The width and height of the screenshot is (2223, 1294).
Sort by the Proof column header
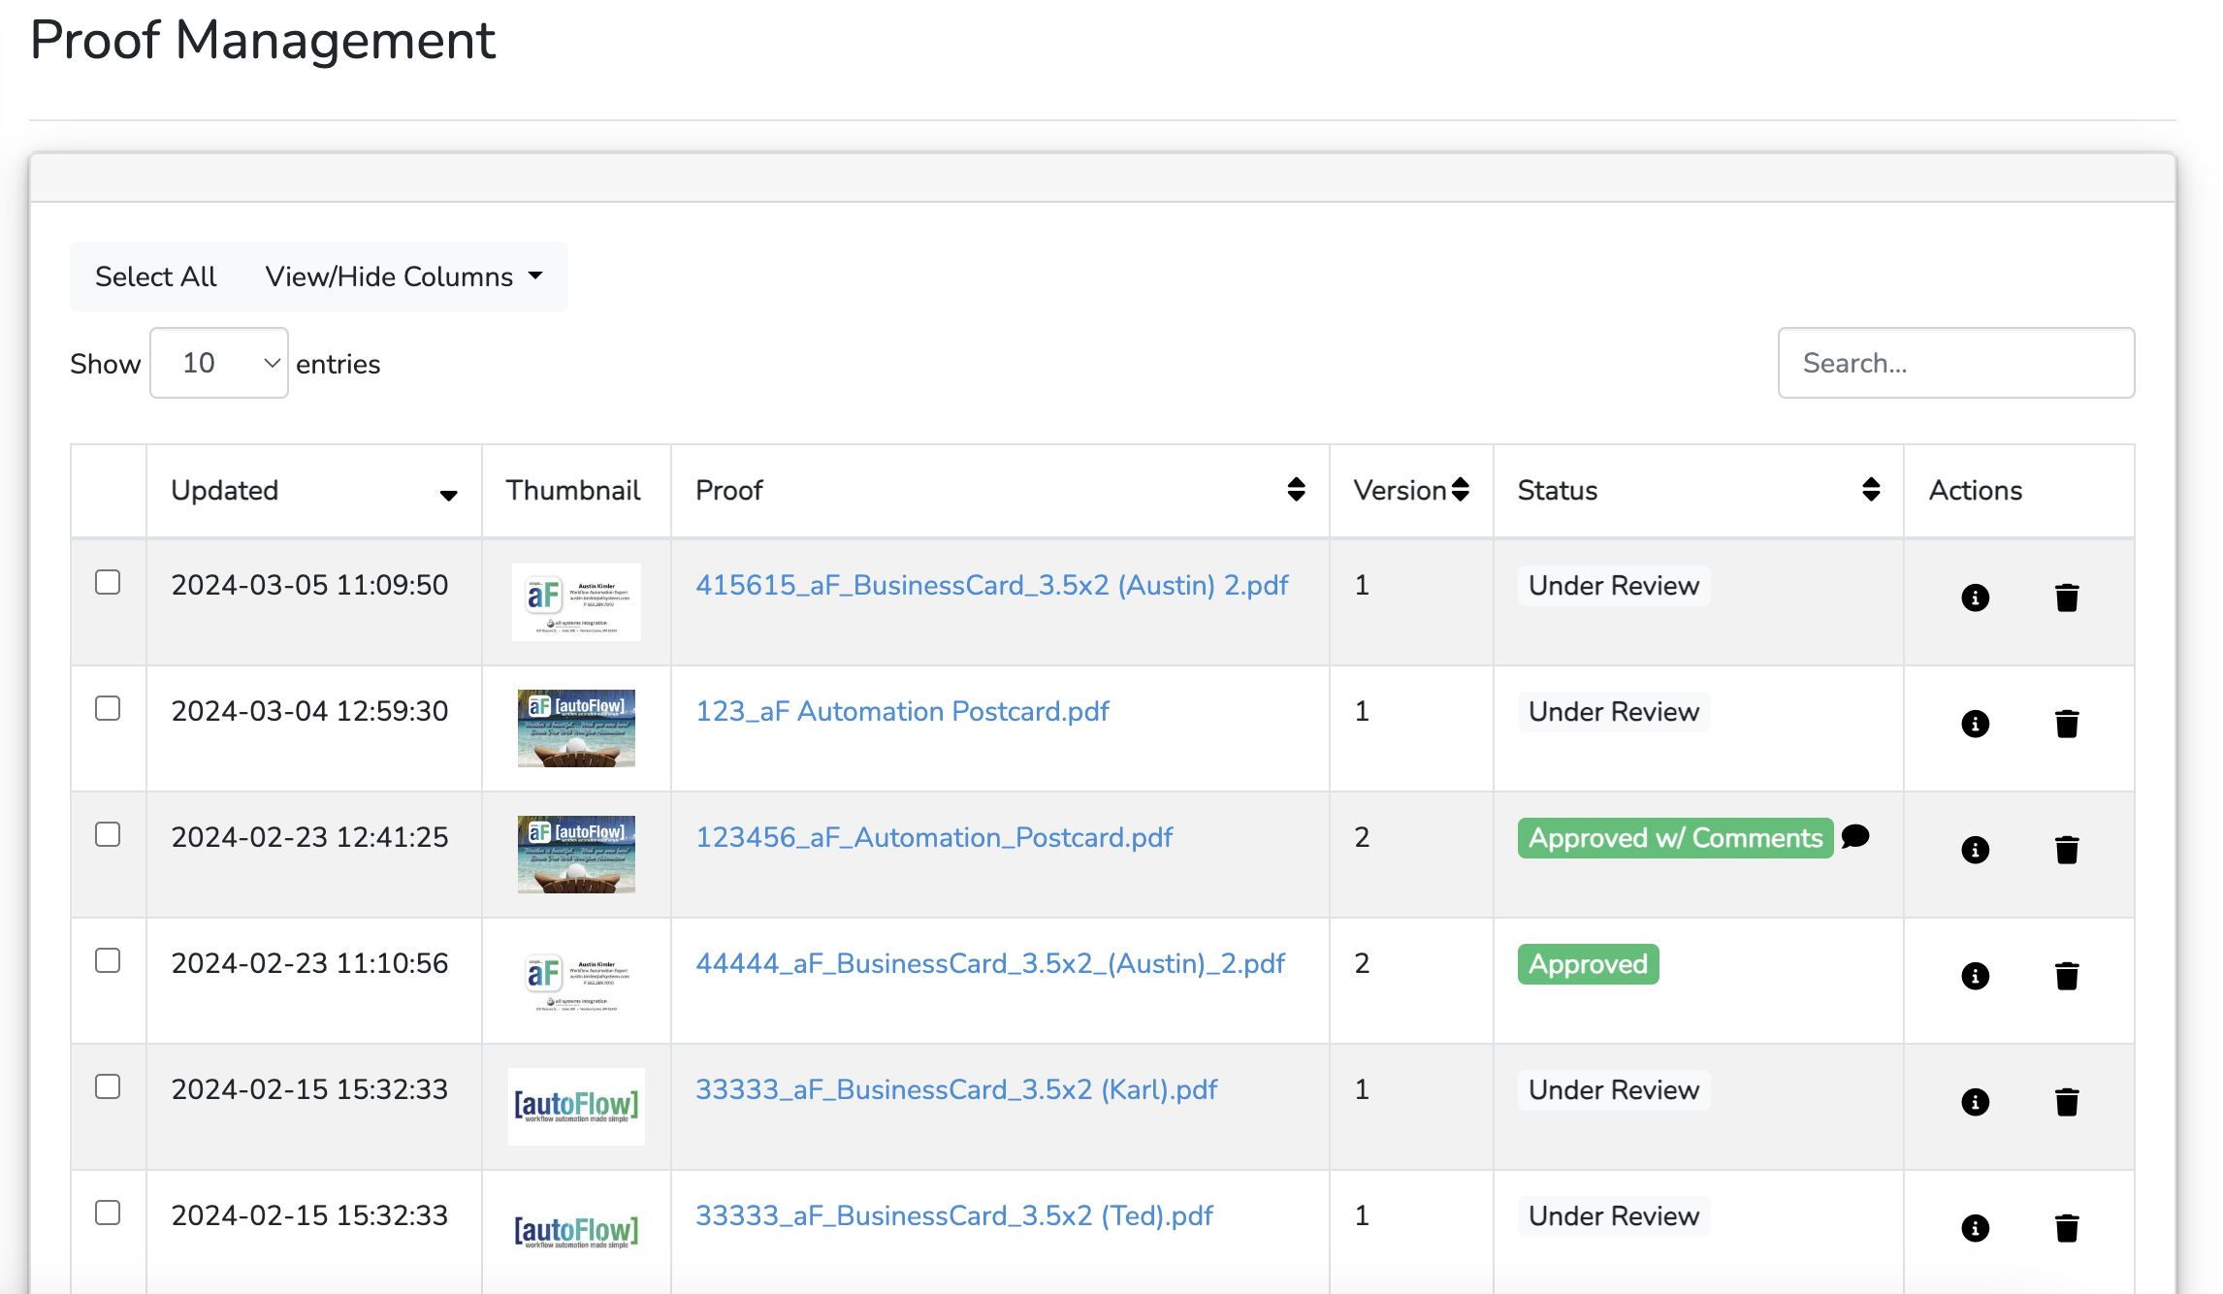1296,490
